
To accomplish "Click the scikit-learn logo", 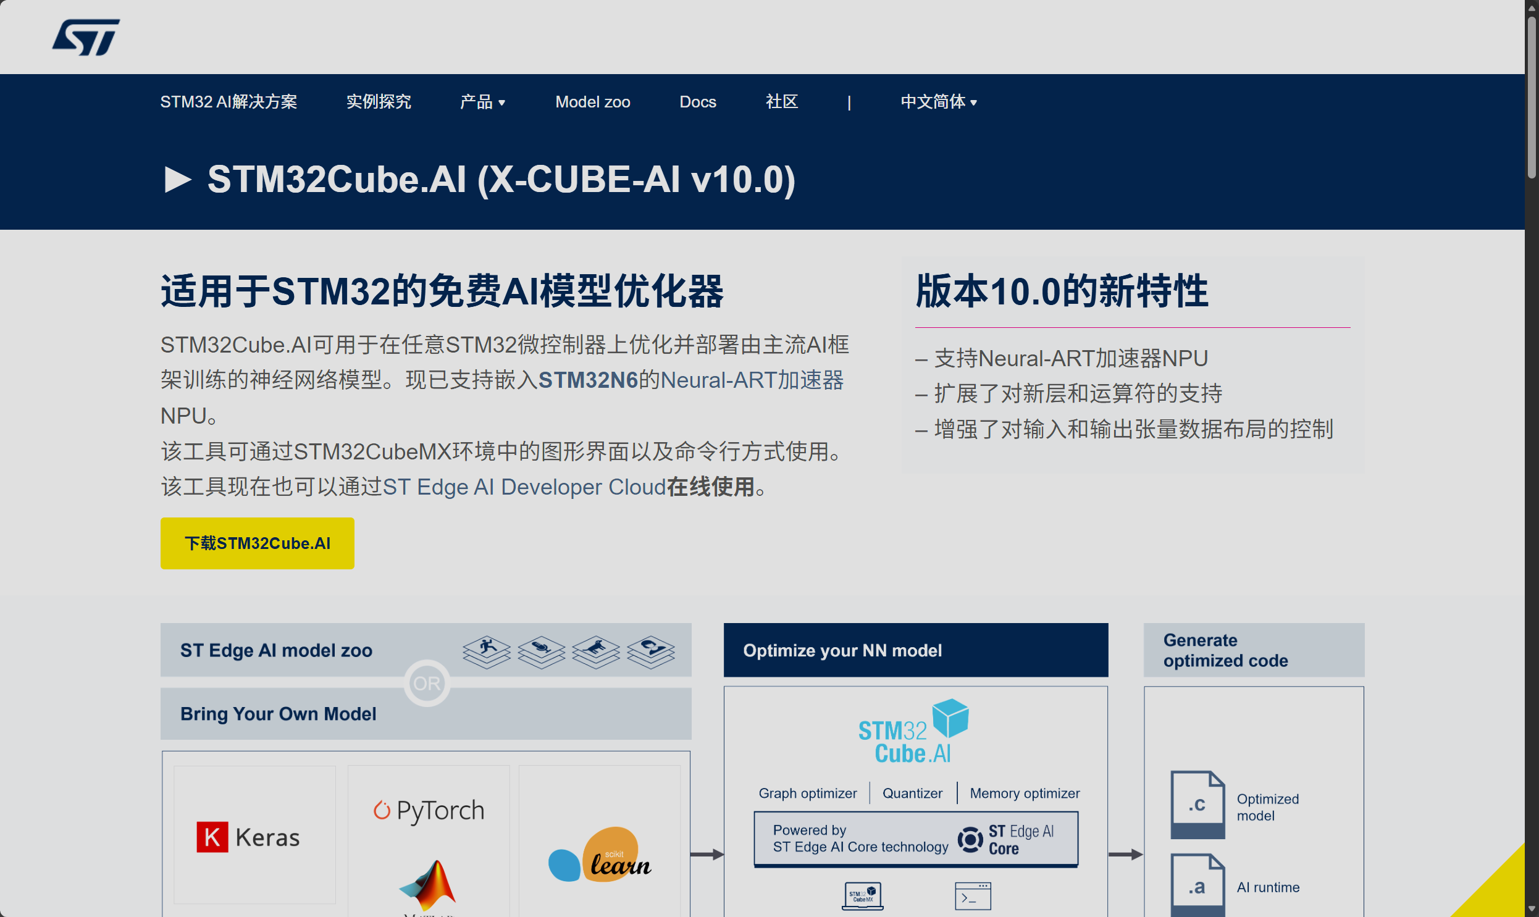I will click(600, 856).
